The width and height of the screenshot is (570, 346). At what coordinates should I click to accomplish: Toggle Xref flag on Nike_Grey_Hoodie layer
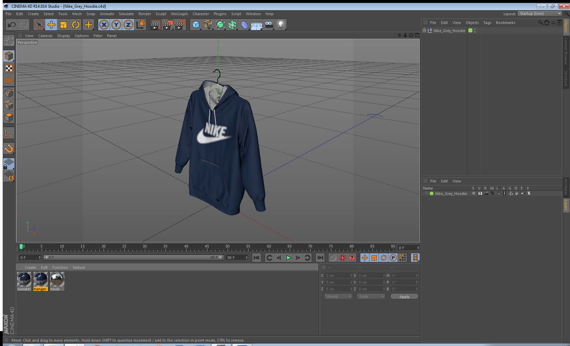point(529,194)
